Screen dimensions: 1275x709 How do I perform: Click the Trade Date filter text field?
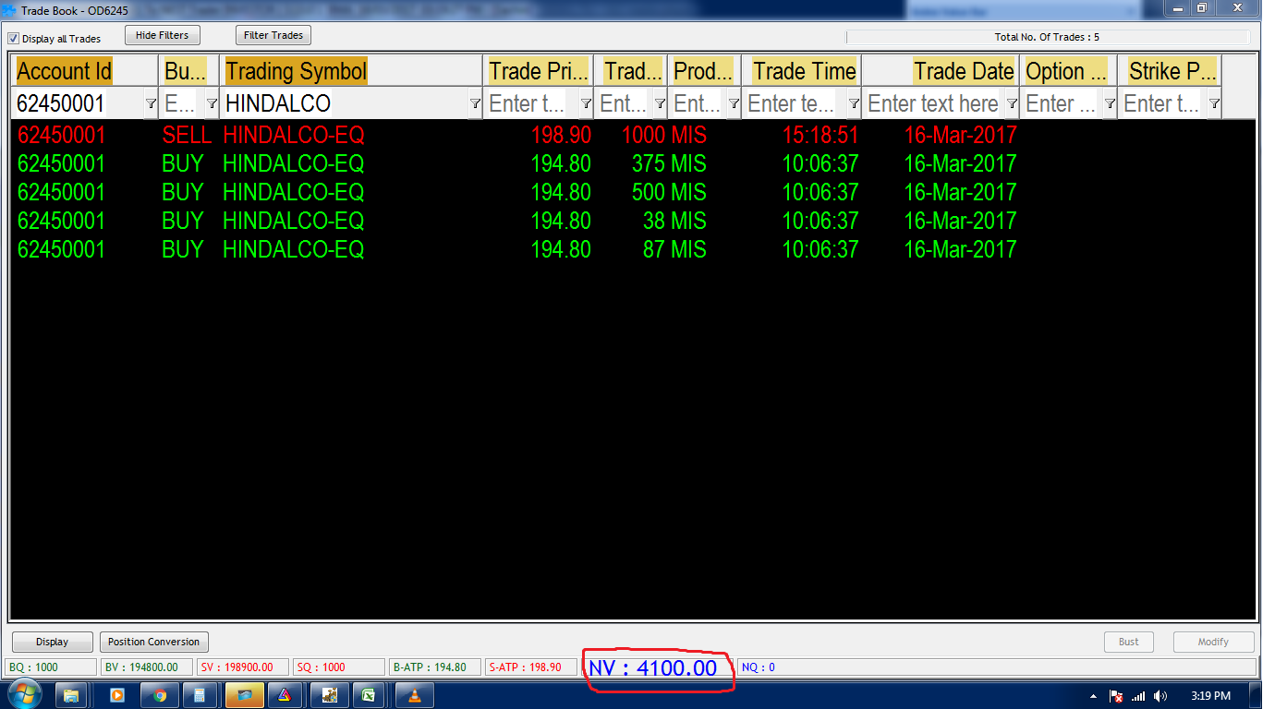pyautogui.click(x=933, y=103)
